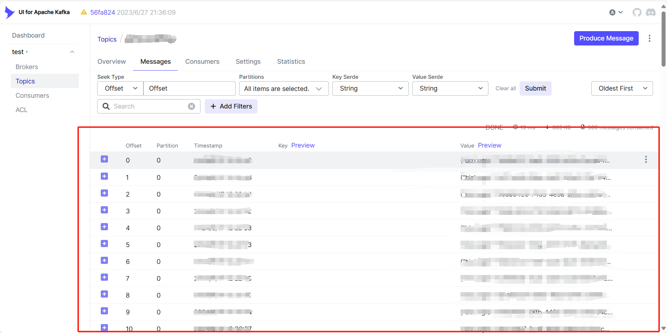
Task: Click Add Filters button
Action: (231, 106)
